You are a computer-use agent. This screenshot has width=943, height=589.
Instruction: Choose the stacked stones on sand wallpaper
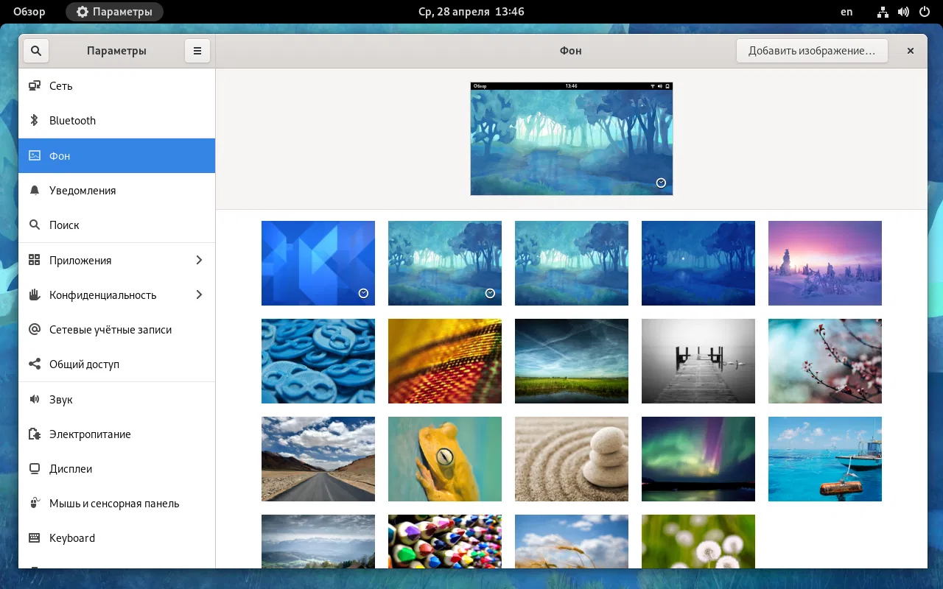pos(572,459)
